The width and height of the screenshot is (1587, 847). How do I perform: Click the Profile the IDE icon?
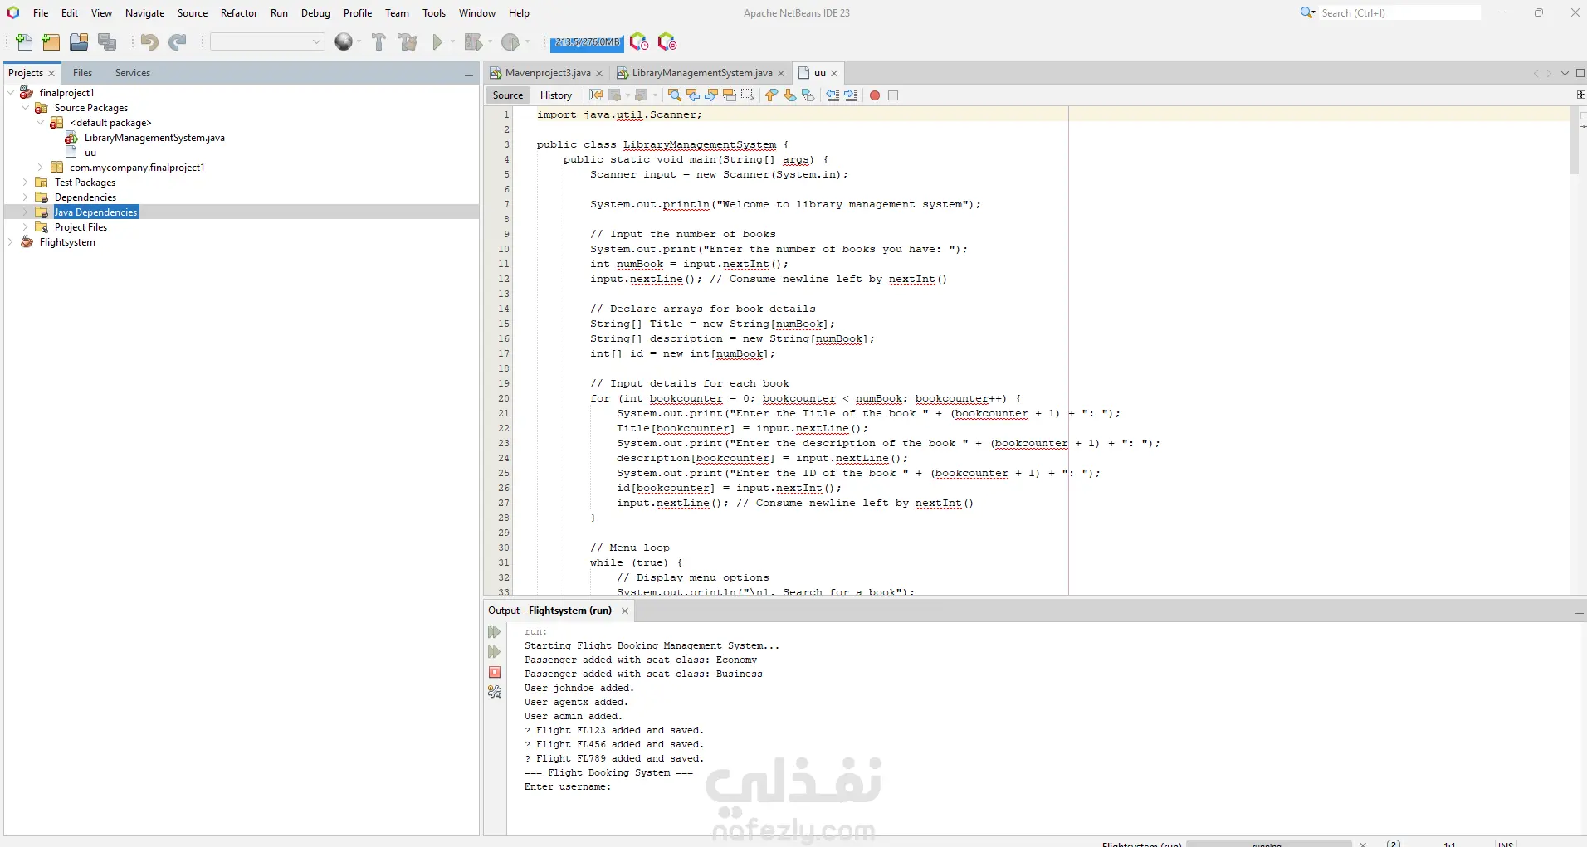pyautogui.click(x=639, y=42)
